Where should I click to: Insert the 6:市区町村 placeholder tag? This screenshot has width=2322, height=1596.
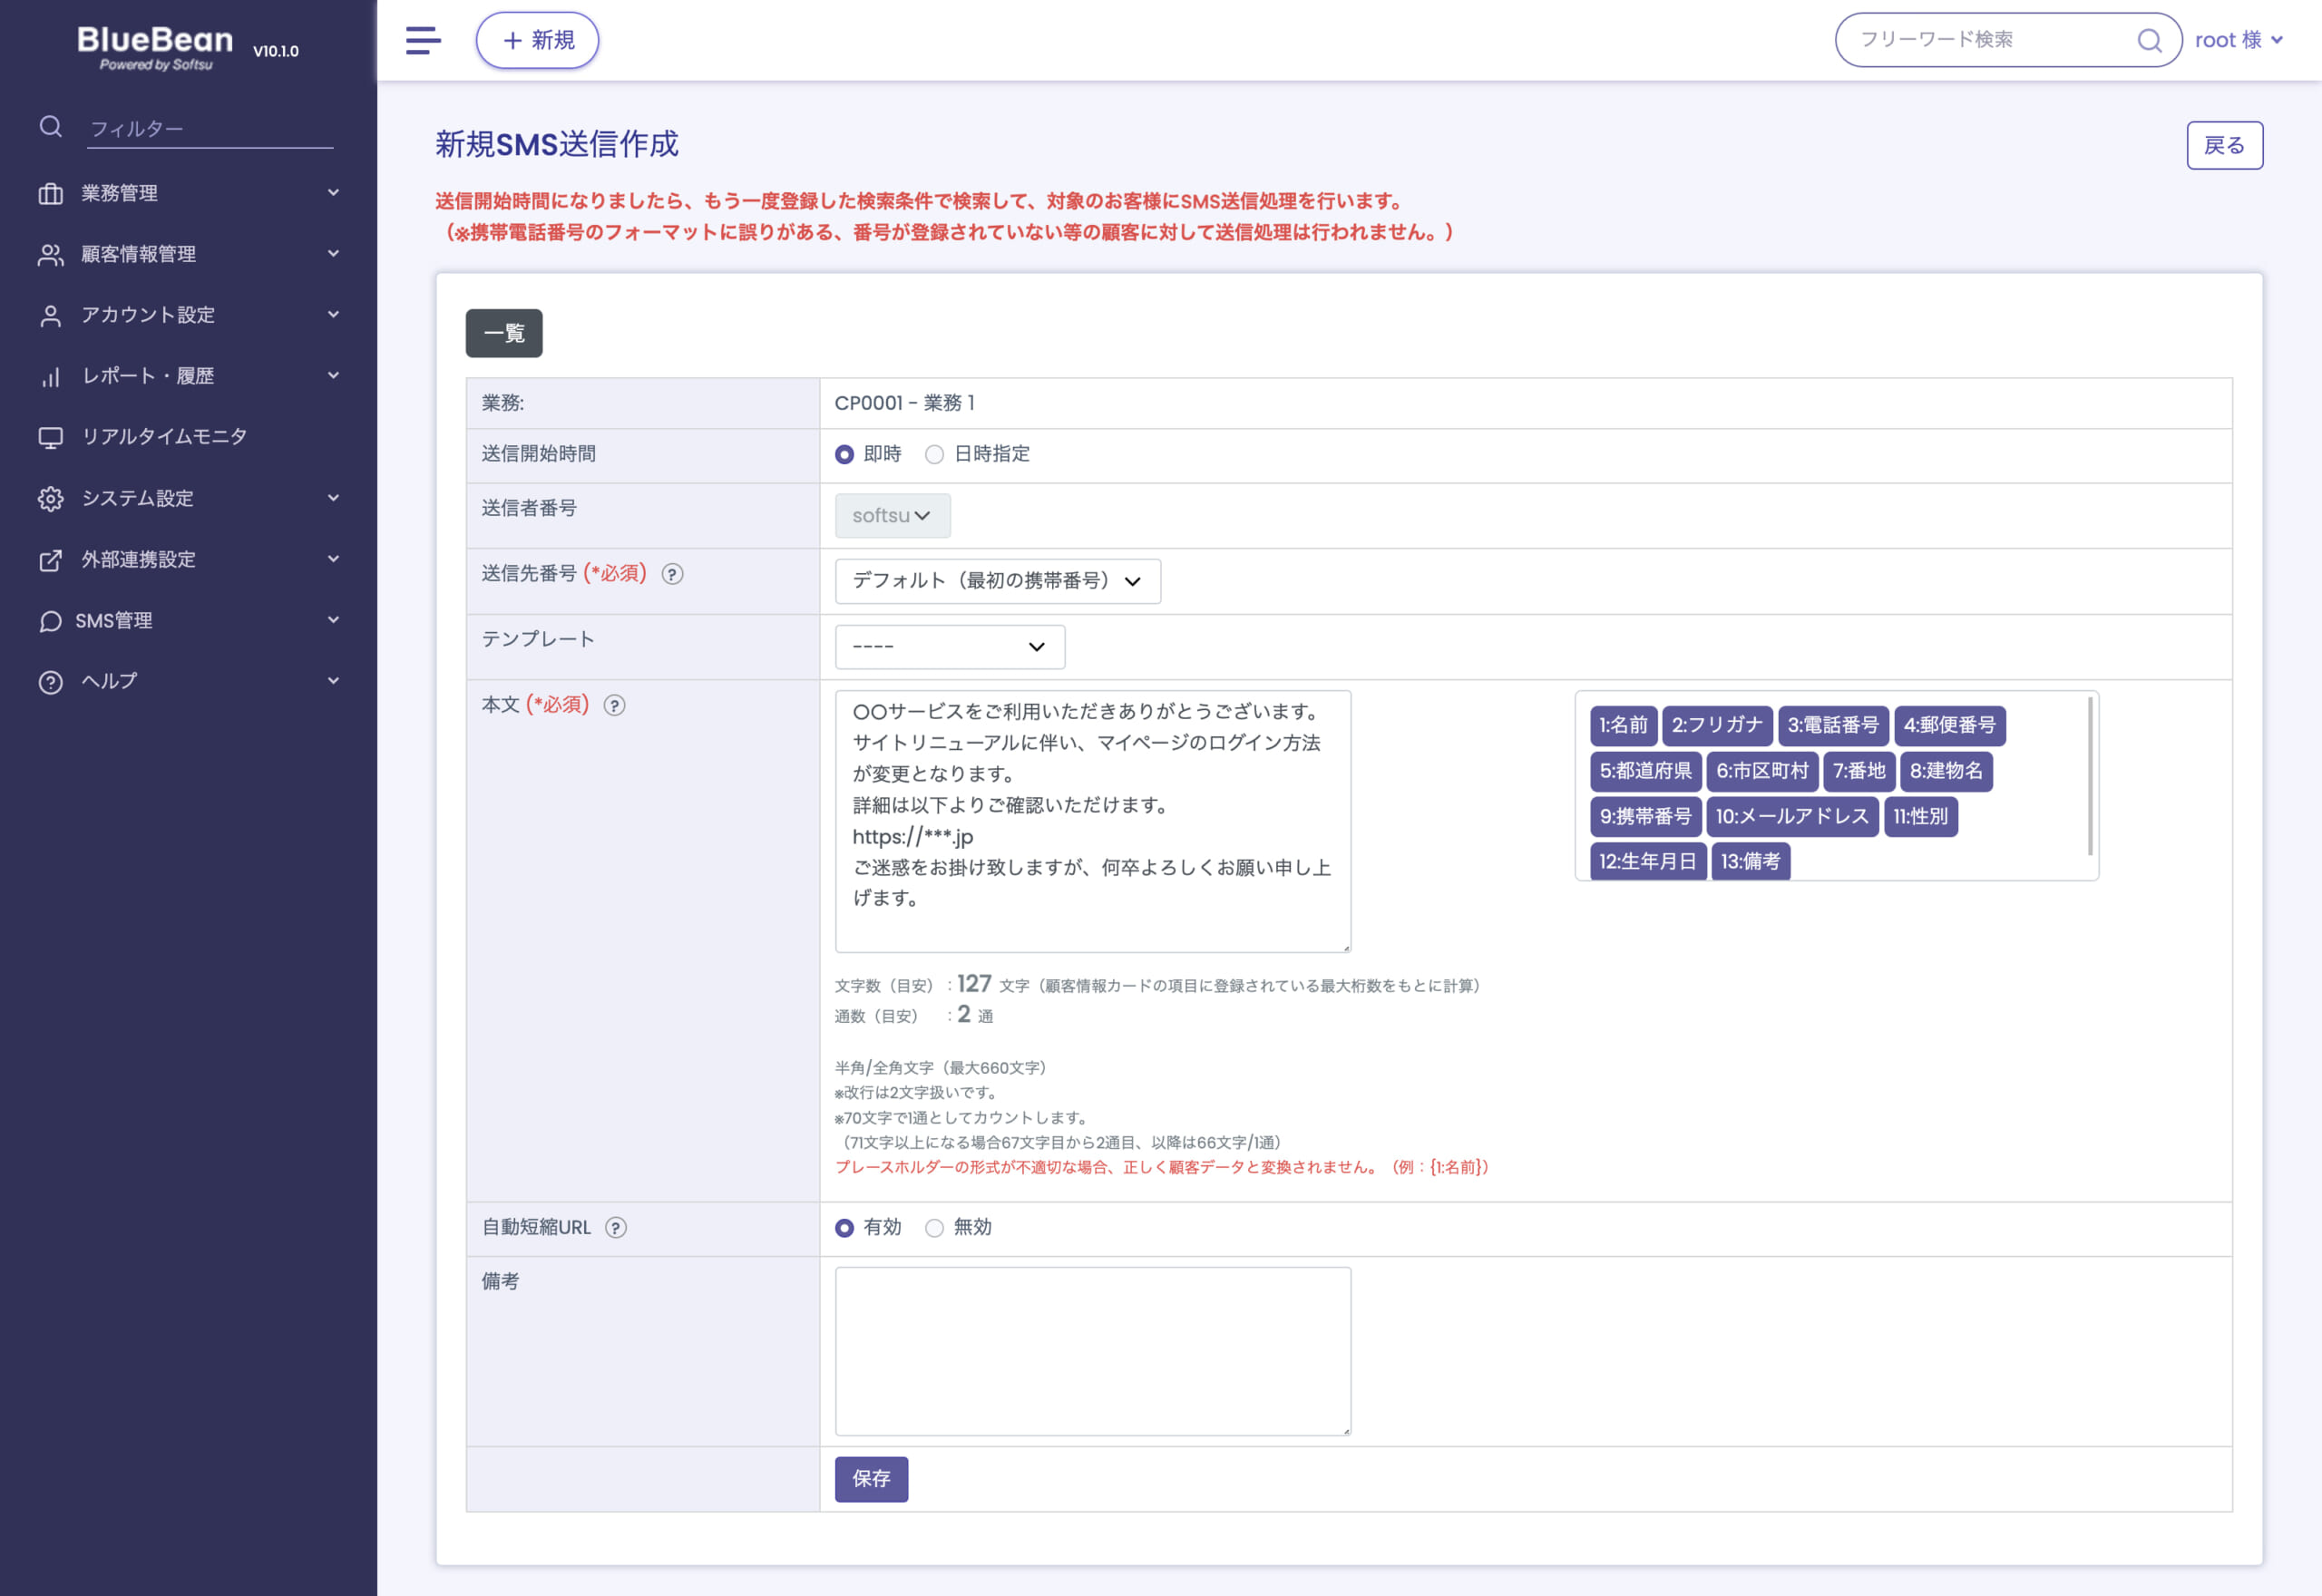[1762, 771]
